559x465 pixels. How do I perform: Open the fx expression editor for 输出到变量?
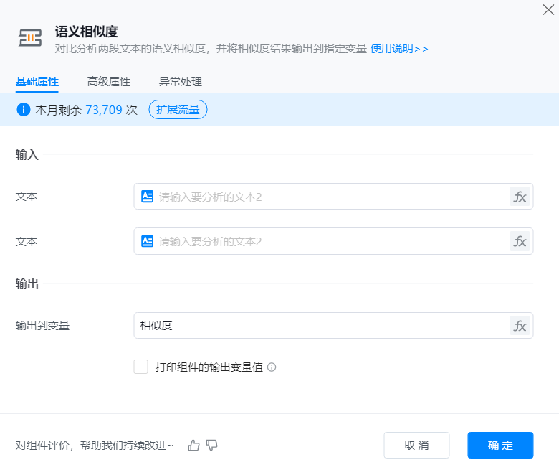point(520,326)
